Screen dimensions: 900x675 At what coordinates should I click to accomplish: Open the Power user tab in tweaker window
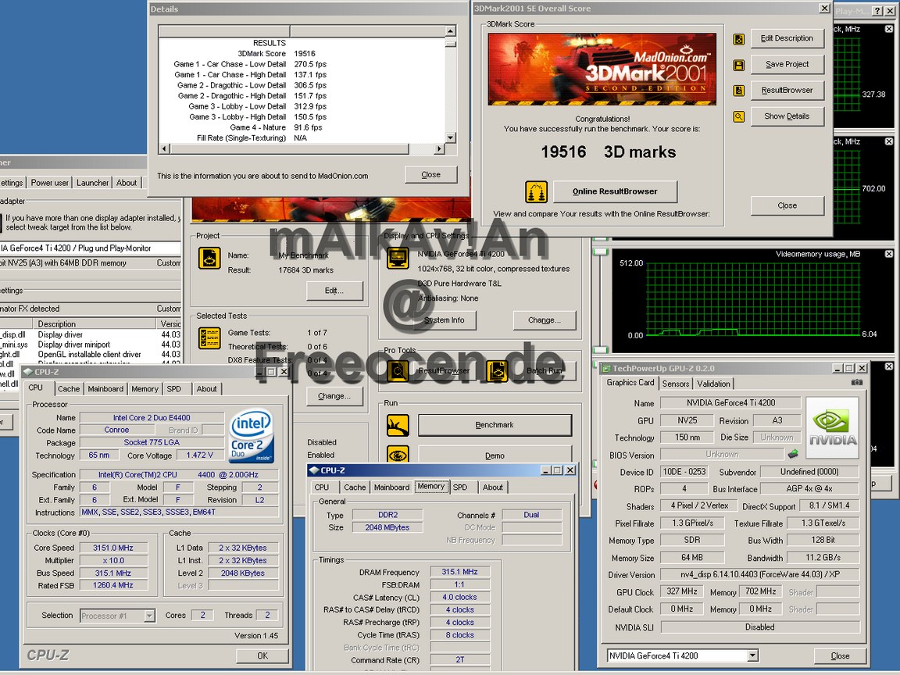pyautogui.click(x=49, y=183)
